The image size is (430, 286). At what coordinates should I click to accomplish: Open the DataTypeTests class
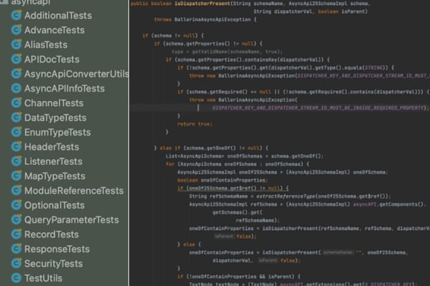click(55, 117)
